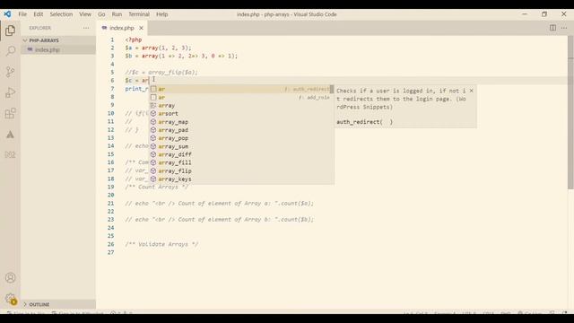The image size is (574, 323).
Task: Click the editor vertical scrollbar
Action: 570,112
